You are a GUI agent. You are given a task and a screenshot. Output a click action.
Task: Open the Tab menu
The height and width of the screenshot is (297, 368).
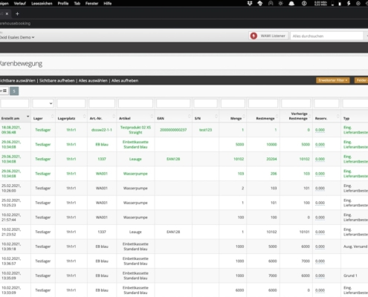pos(77,4)
